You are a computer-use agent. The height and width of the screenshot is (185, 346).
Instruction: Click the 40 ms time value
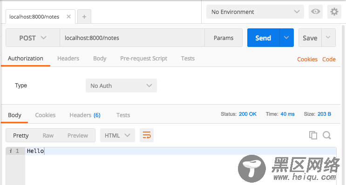click(x=287, y=114)
